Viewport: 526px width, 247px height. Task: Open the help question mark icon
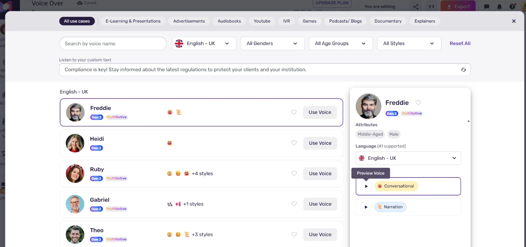pyautogui.click(x=512, y=6)
